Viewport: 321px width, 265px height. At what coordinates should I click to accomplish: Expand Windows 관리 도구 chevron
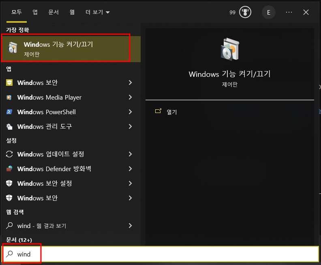[130, 127]
